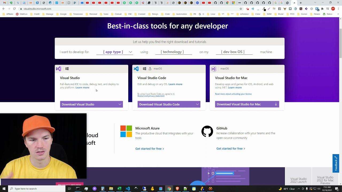Open the Status bookmark with Xbox icon
342x192 pixels.
tap(328, 14)
